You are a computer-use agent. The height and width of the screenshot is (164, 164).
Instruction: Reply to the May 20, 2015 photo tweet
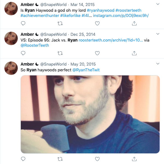[23, 159]
